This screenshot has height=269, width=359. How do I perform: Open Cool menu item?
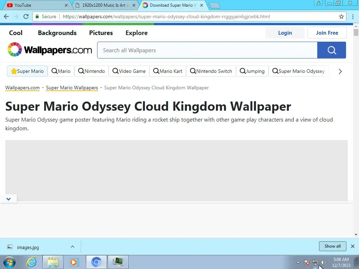(16, 33)
